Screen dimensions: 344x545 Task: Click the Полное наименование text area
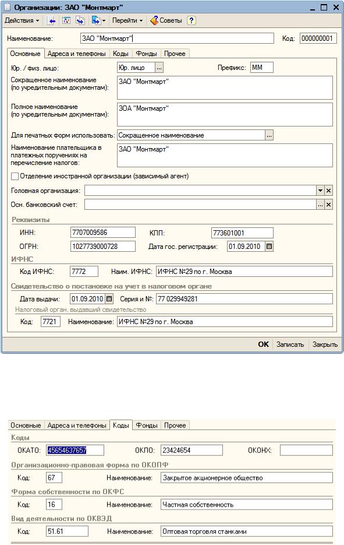(x=225, y=114)
